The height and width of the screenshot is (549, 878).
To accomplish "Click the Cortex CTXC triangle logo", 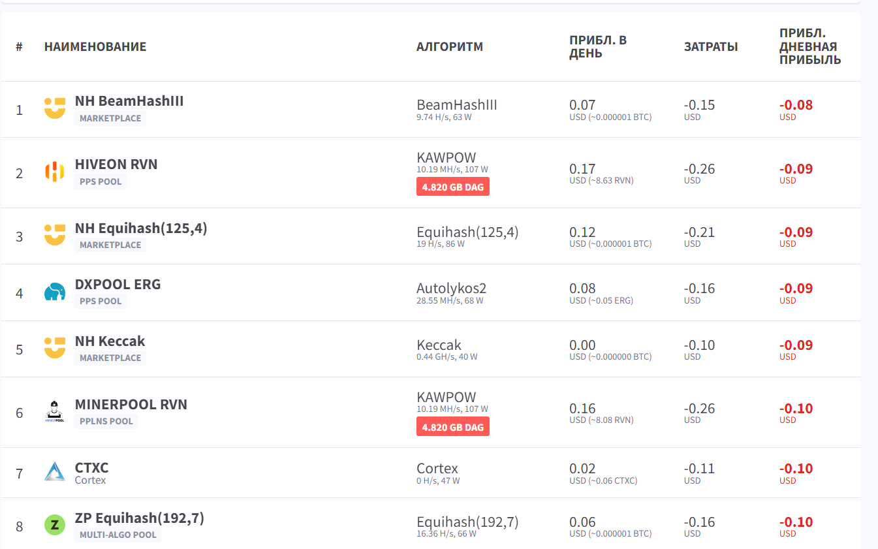I will tap(55, 471).
